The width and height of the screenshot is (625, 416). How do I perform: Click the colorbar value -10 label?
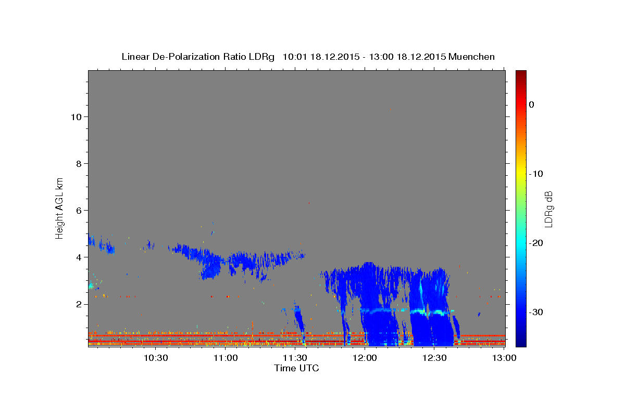(x=536, y=174)
